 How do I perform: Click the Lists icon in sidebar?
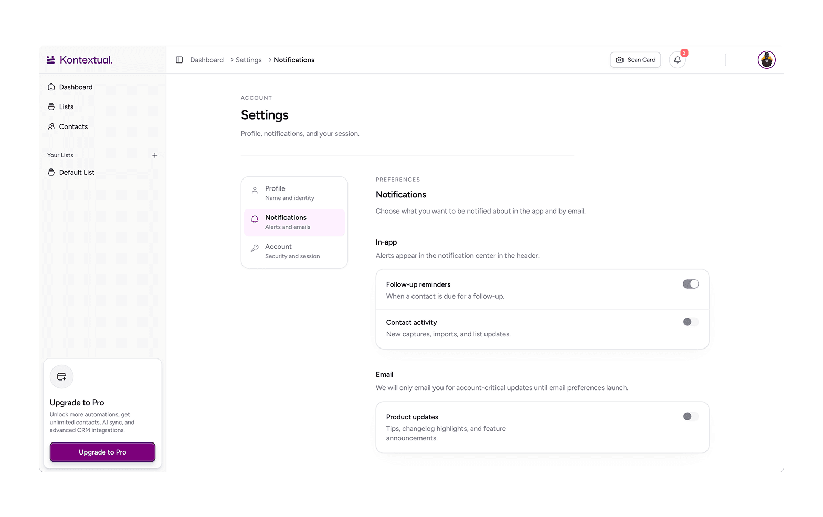pos(51,107)
